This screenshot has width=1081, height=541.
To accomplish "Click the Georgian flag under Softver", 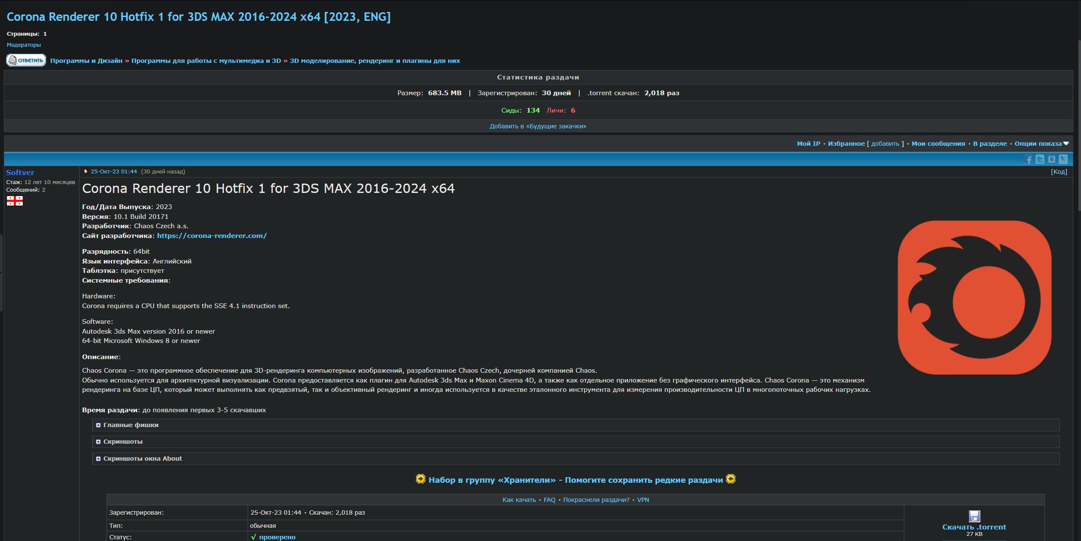I will [x=15, y=201].
